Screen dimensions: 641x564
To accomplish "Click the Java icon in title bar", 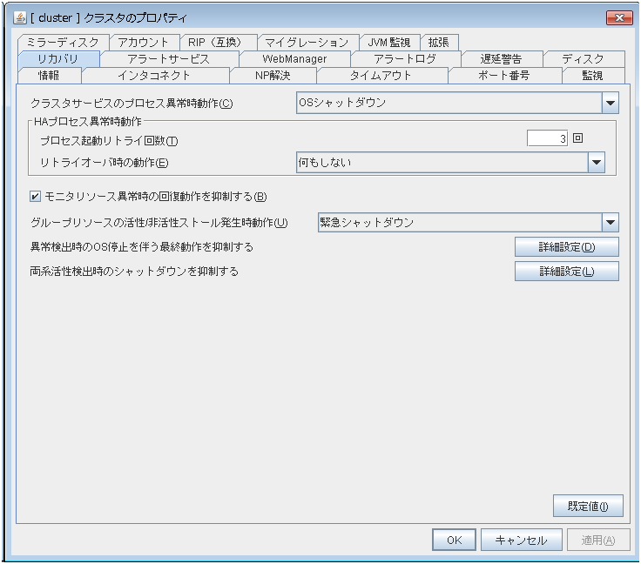I will tap(19, 17).
